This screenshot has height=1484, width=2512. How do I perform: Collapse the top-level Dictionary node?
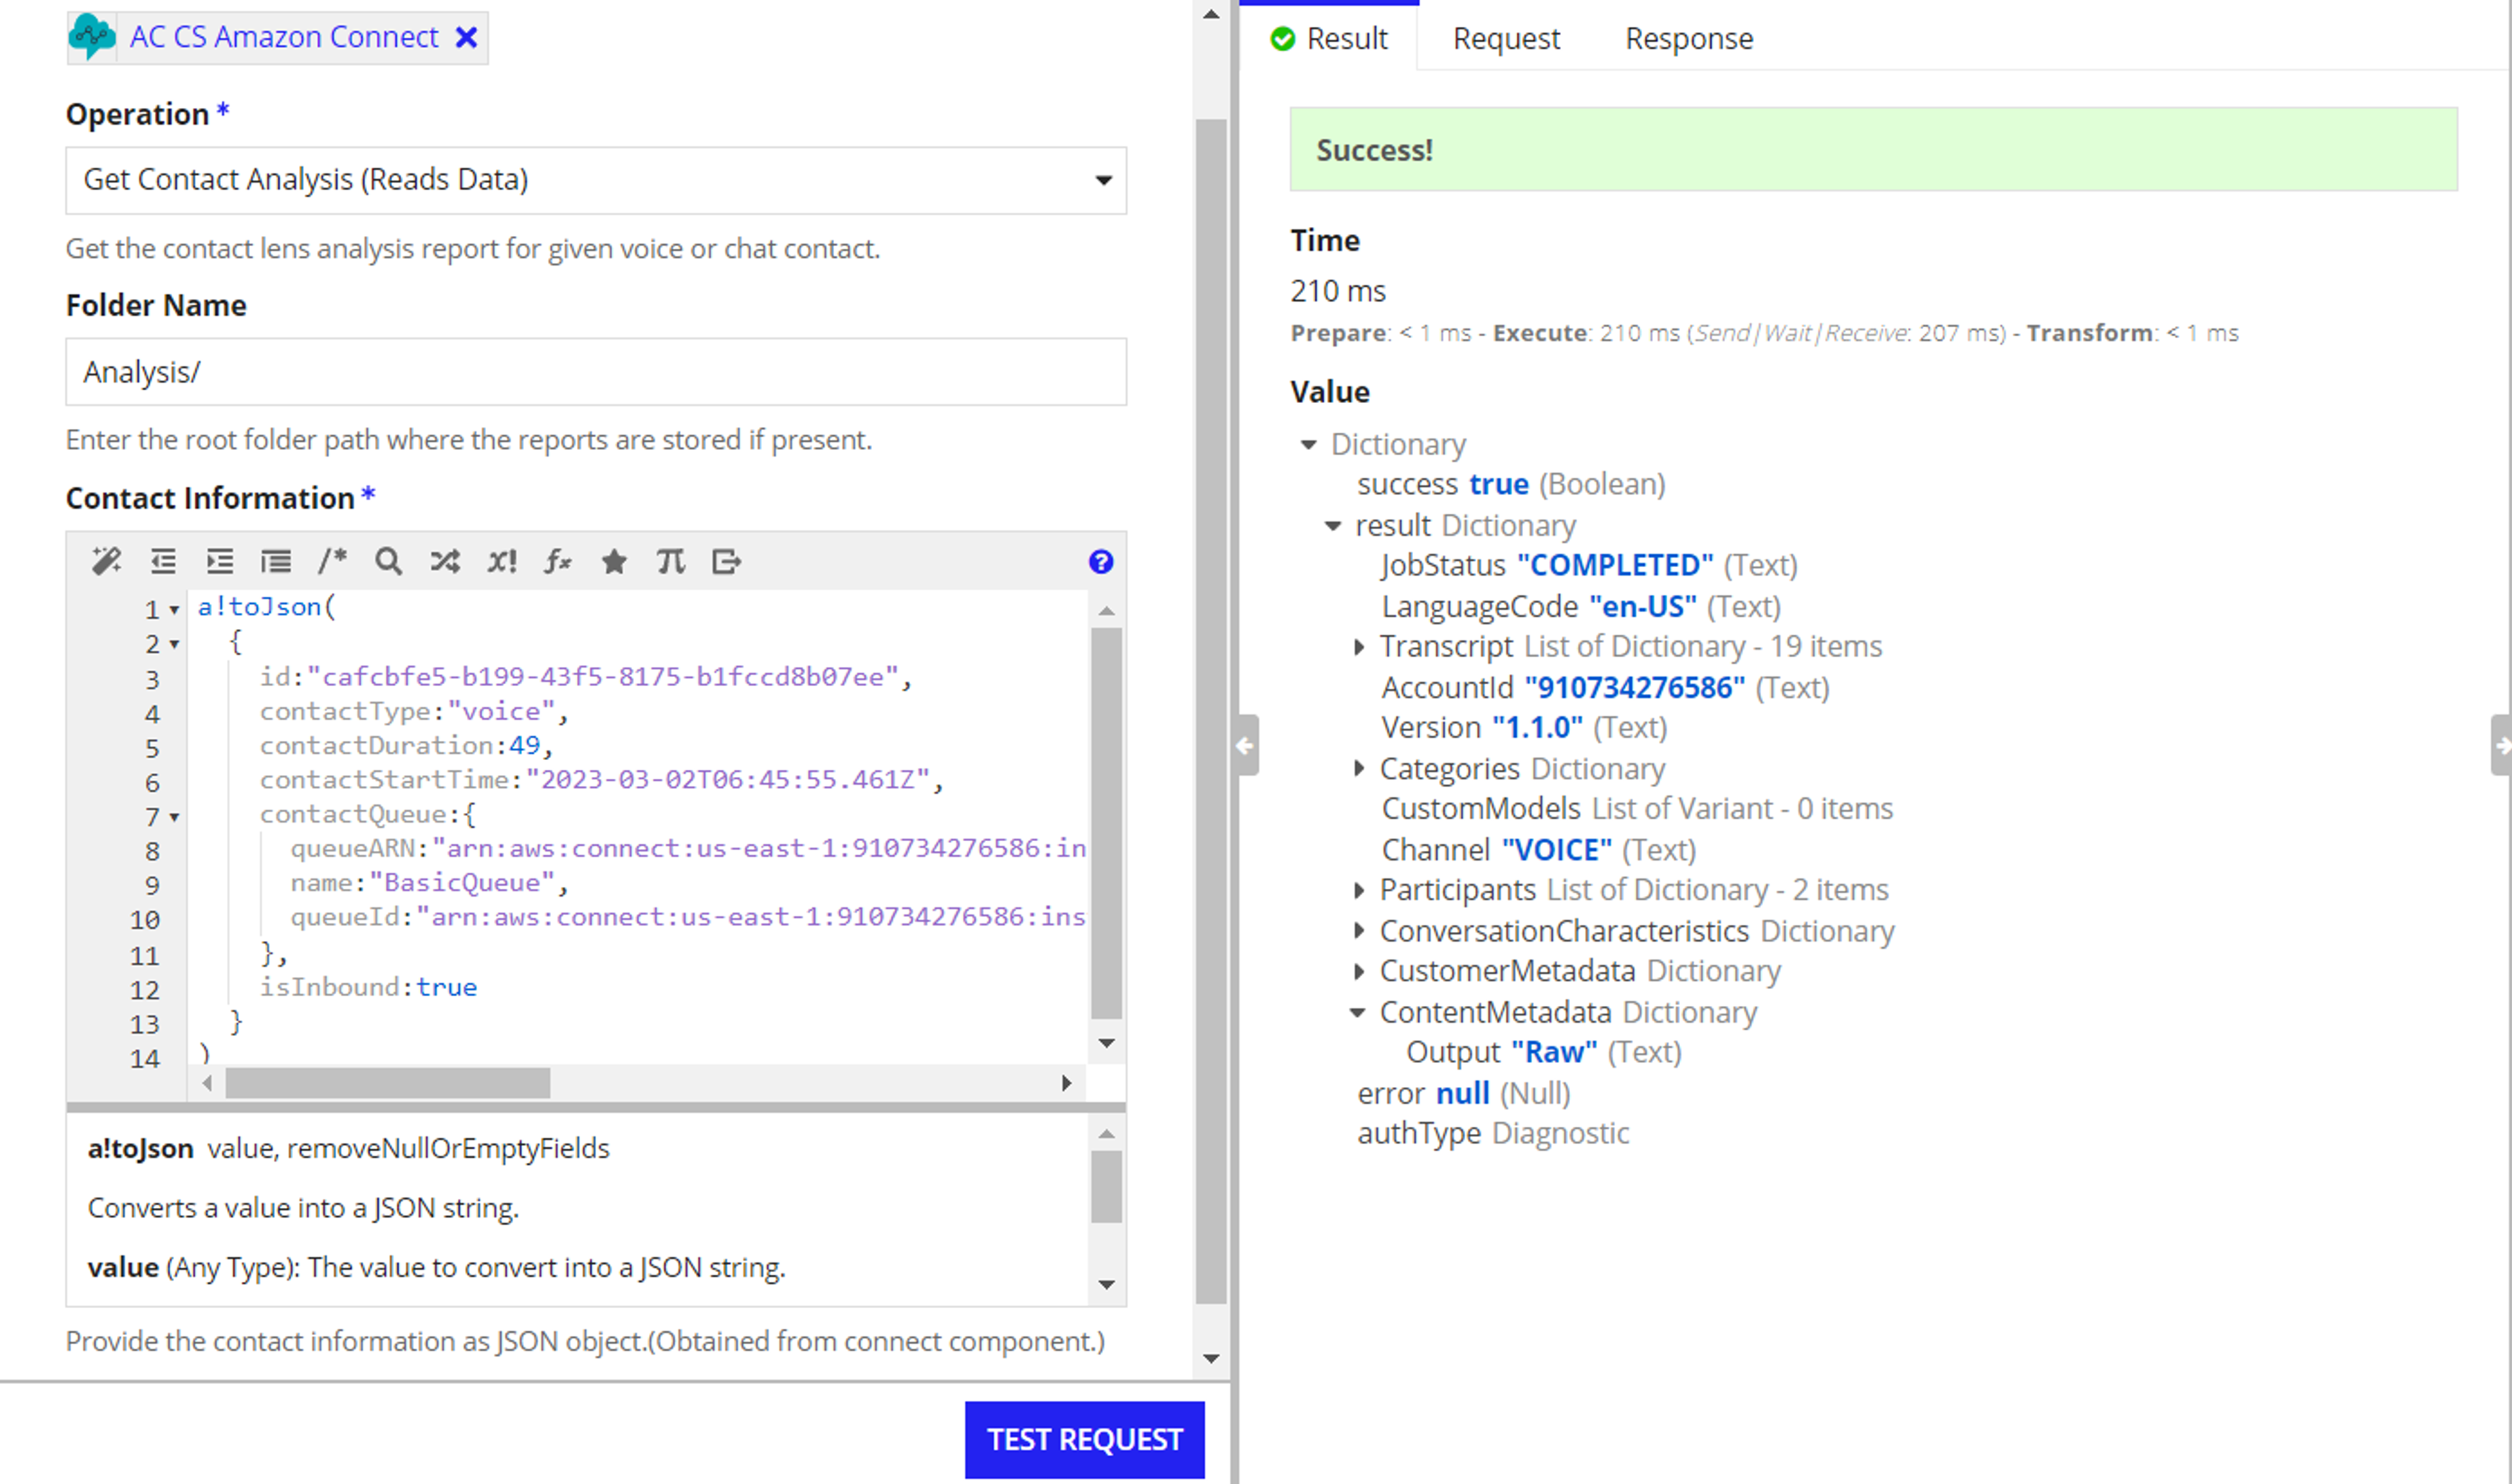coord(1309,444)
